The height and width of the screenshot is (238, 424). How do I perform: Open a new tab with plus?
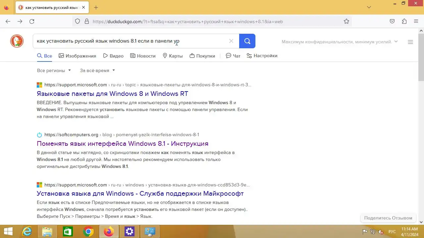[96, 7]
